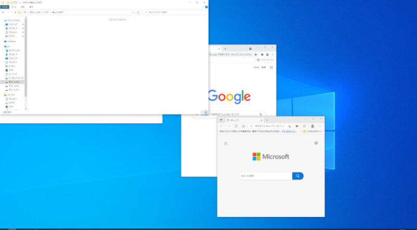Start voice search with Google microphone
The width and height of the screenshot is (417, 230).
[x=260, y=114]
